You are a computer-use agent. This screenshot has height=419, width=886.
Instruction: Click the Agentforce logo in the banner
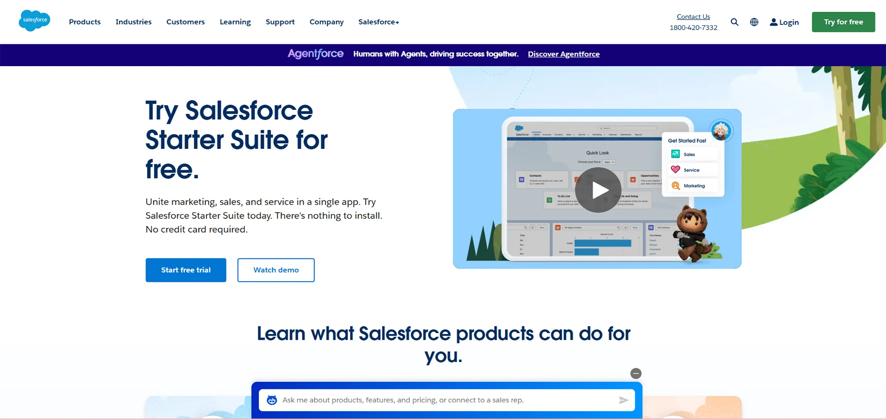tap(315, 54)
